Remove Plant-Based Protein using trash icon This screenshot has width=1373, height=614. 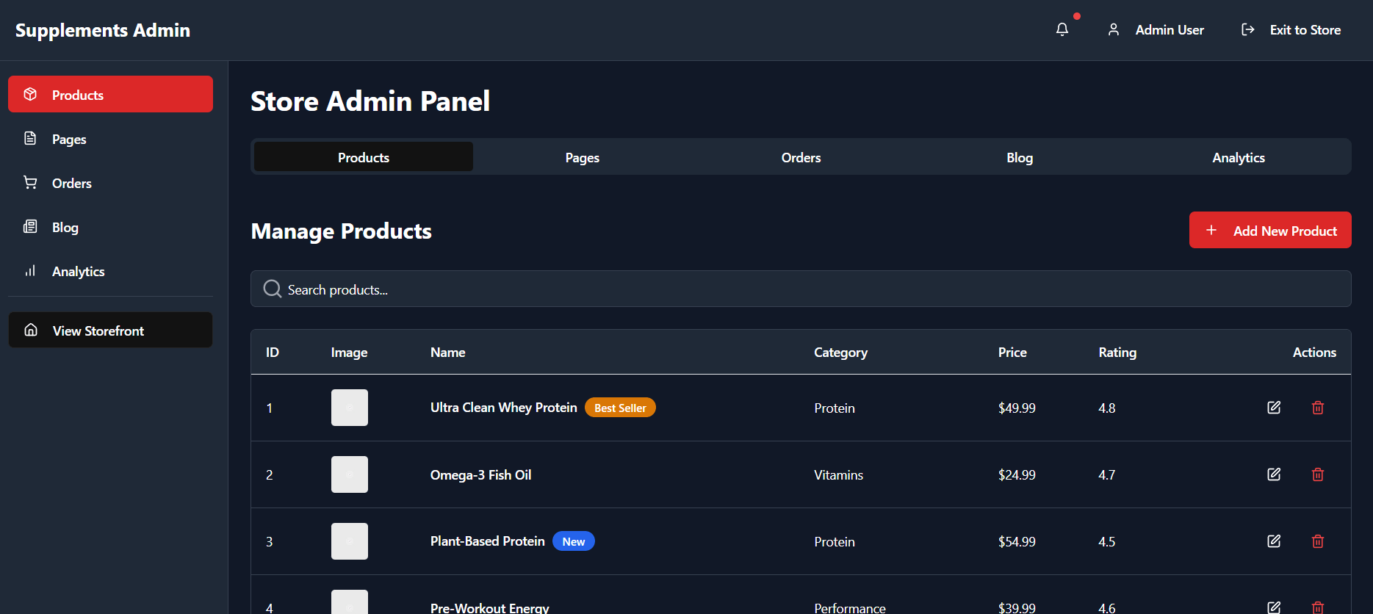(1317, 541)
